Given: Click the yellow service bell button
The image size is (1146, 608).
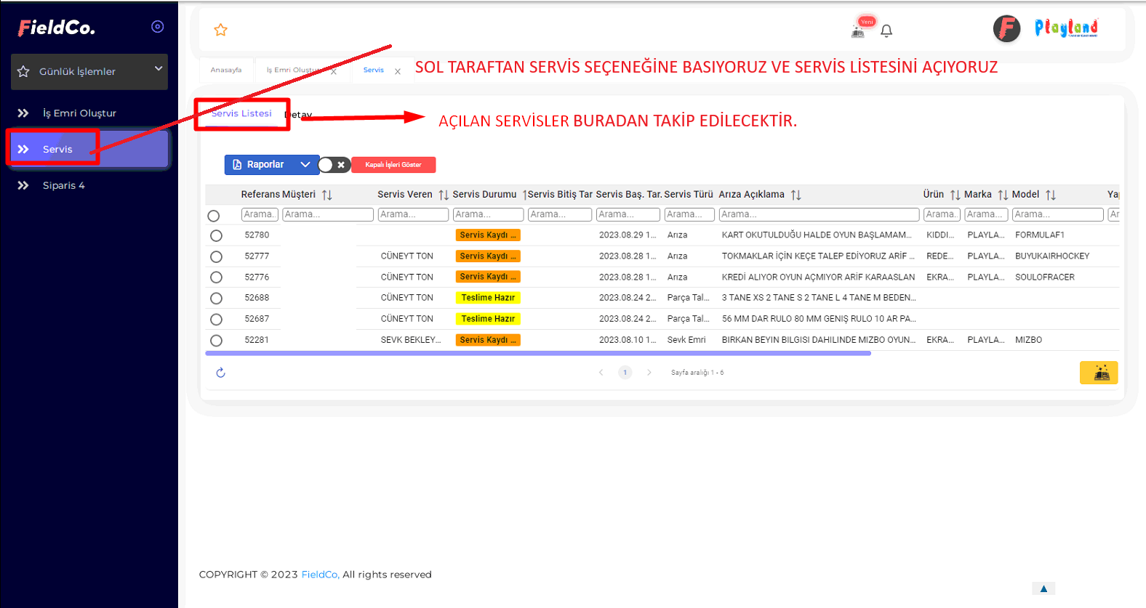Looking at the screenshot, I should point(1098,373).
